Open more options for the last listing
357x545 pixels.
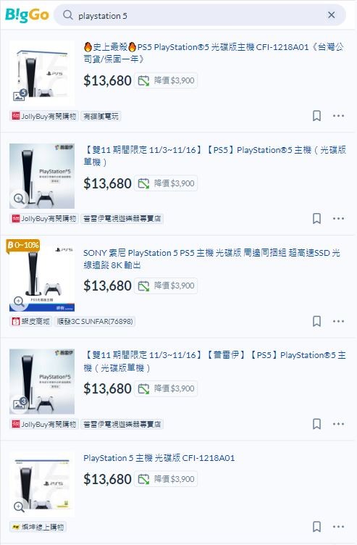338,527
